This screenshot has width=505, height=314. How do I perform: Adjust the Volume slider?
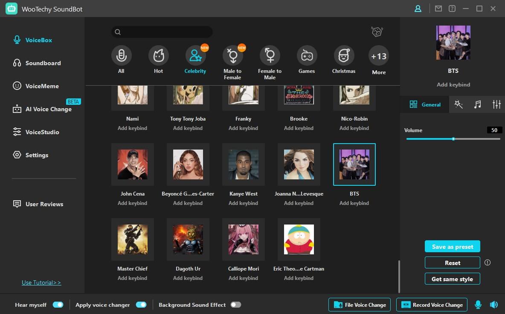pos(453,139)
